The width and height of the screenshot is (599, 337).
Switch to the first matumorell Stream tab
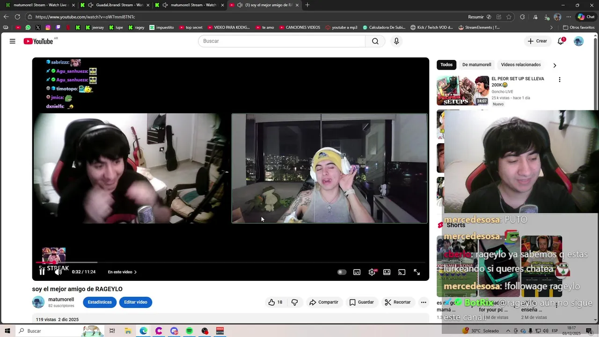(41, 5)
